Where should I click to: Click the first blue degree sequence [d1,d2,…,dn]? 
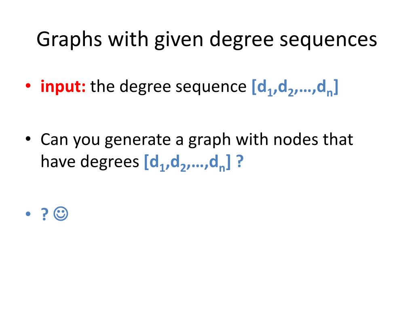295,88
